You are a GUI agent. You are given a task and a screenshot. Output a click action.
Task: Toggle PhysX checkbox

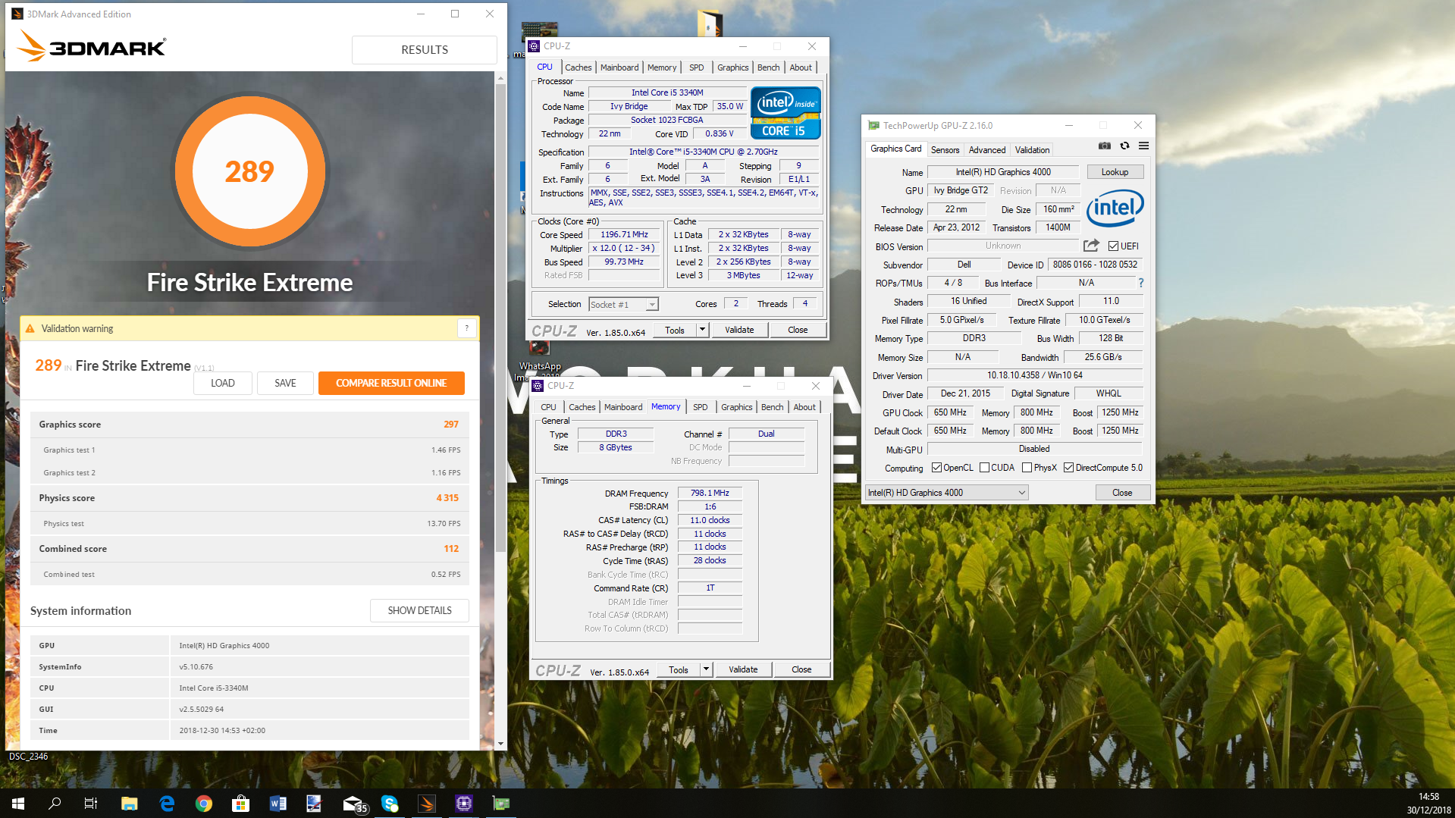point(1027,468)
